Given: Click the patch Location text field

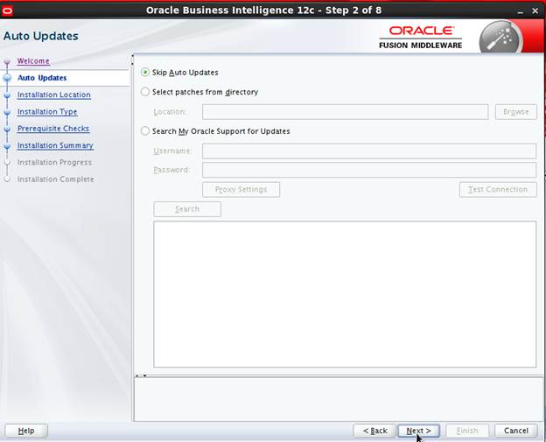Looking at the screenshot, I should click(x=345, y=112).
